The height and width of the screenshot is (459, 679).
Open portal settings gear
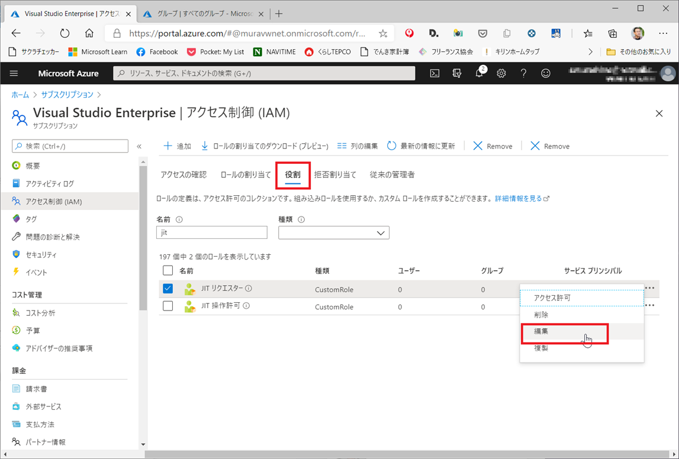tap(501, 73)
